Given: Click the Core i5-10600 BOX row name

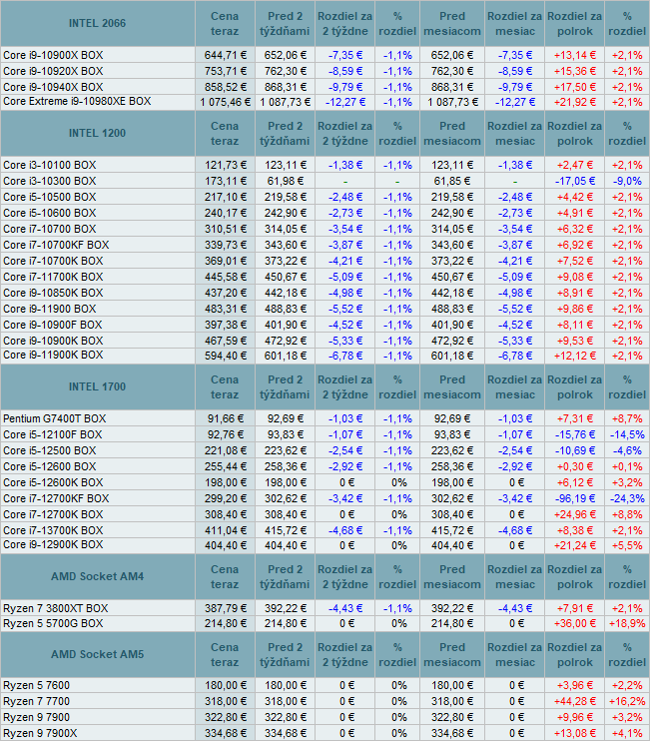Looking at the screenshot, I should 50,213.
